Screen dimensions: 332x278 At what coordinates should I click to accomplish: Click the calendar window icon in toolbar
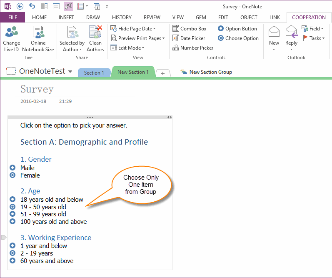[x=97, y=6]
